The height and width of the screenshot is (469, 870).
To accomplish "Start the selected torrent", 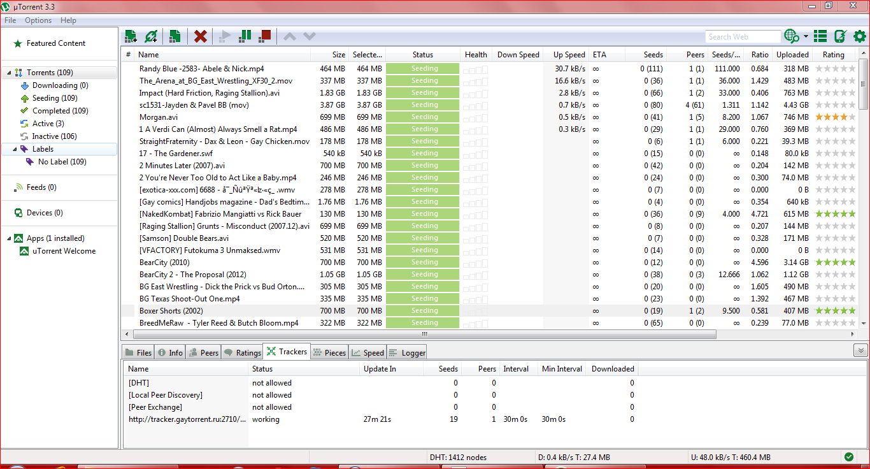I will (224, 36).
